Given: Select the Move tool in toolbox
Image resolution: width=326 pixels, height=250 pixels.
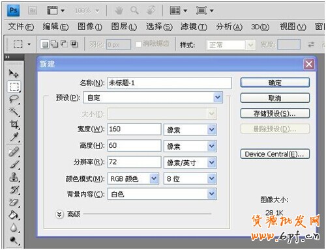Looking at the screenshot, I should click(14, 74).
